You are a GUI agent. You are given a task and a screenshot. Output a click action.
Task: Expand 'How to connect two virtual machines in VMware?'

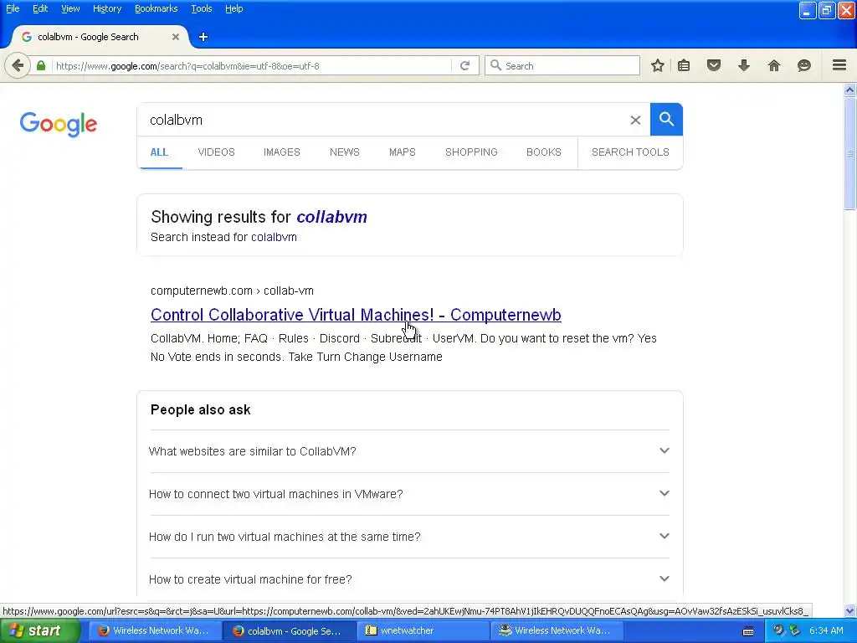[409, 494]
